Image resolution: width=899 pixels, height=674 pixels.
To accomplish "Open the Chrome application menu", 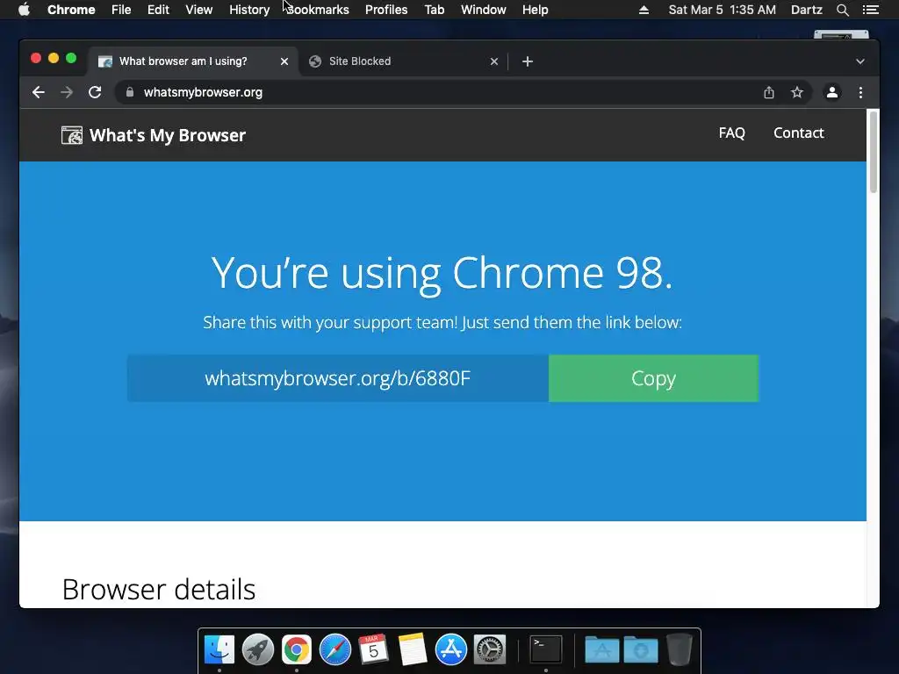I will pos(71,10).
